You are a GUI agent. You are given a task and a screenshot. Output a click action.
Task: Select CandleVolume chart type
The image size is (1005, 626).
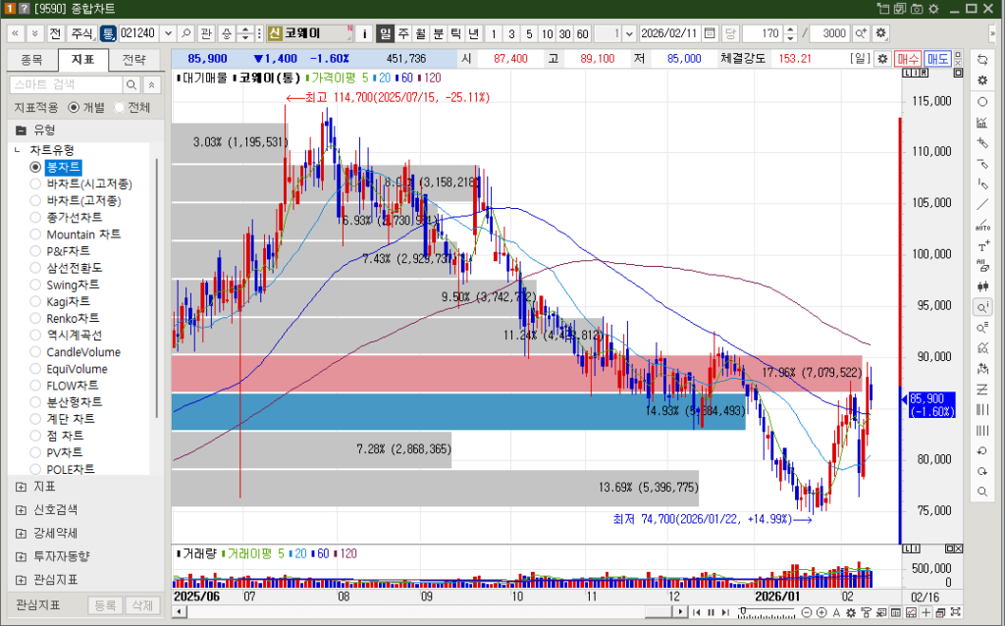(36, 352)
